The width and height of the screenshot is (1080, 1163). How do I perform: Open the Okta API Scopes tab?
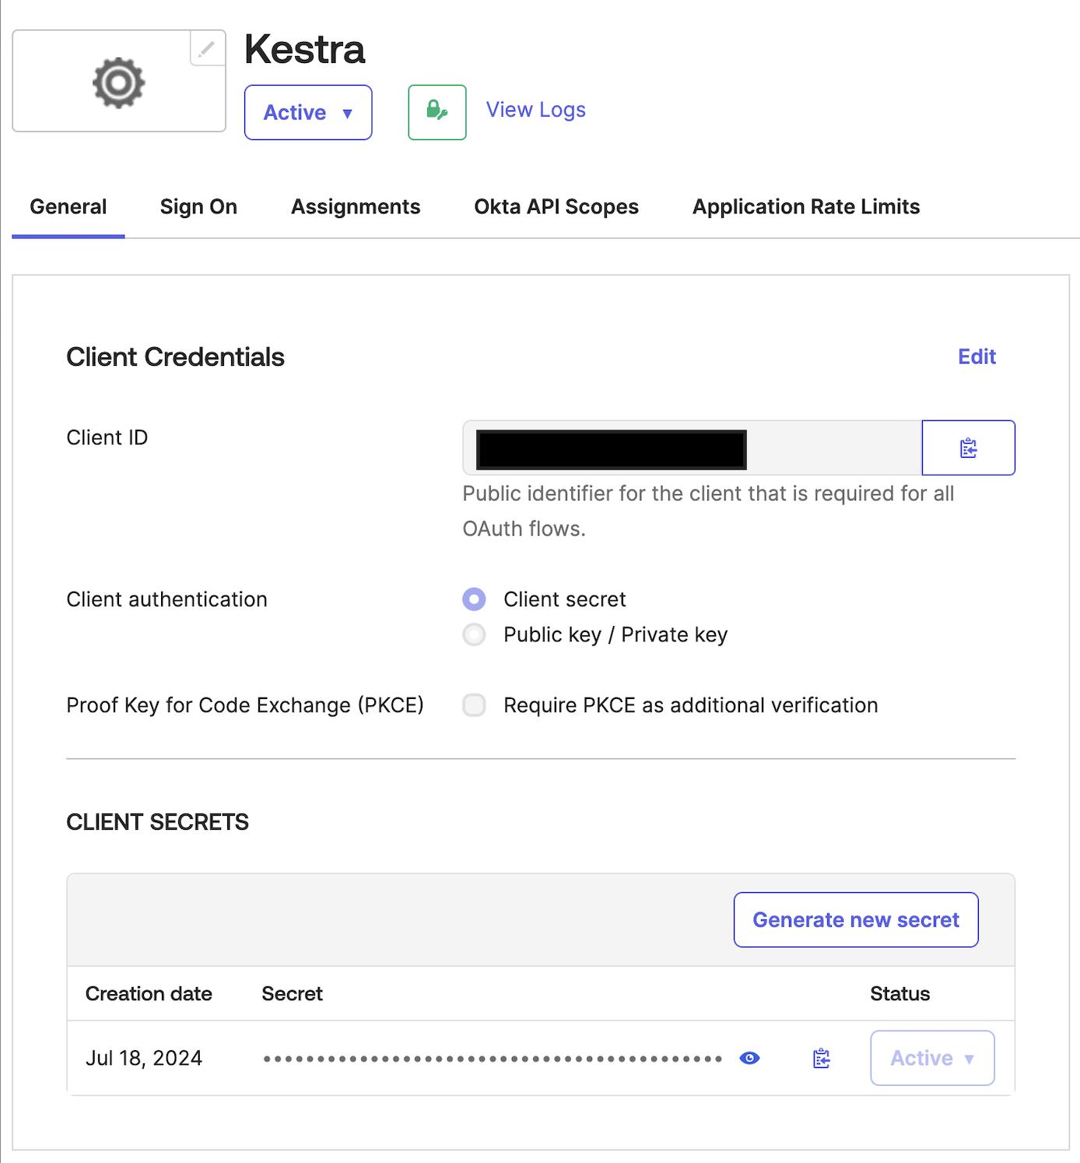pyautogui.click(x=556, y=207)
